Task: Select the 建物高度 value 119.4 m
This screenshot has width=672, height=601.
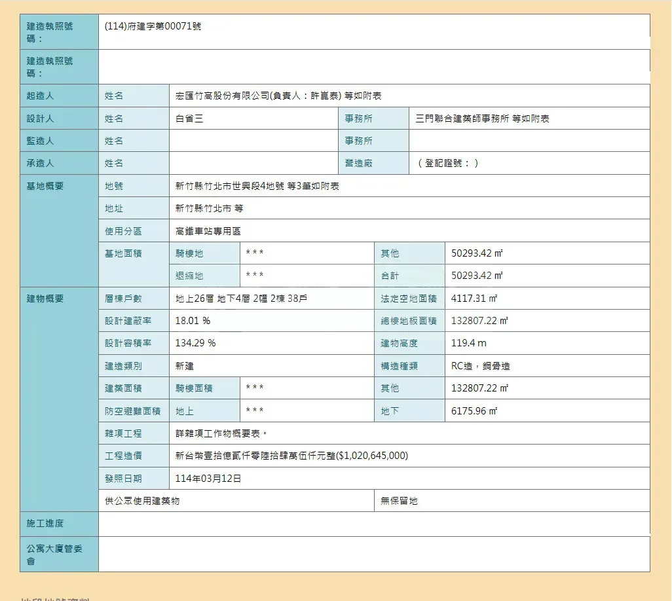Action: (x=469, y=344)
